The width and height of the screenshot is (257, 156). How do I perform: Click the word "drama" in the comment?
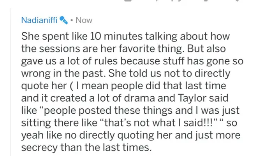tap(139, 98)
